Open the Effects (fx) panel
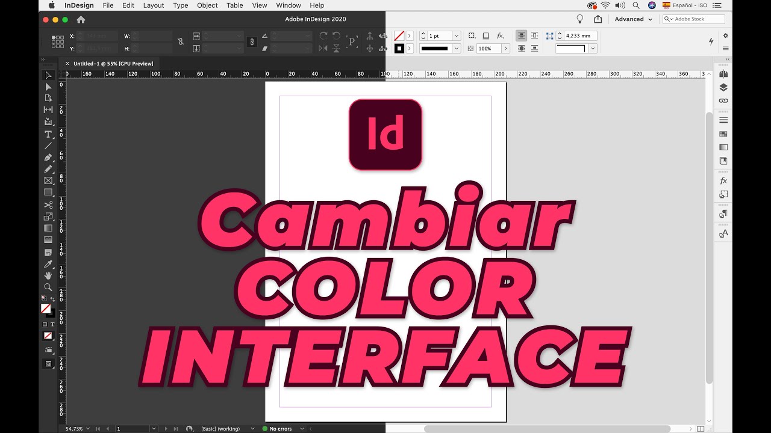The width and height of the screenshot is (771, 433). (x=723, y=180)
